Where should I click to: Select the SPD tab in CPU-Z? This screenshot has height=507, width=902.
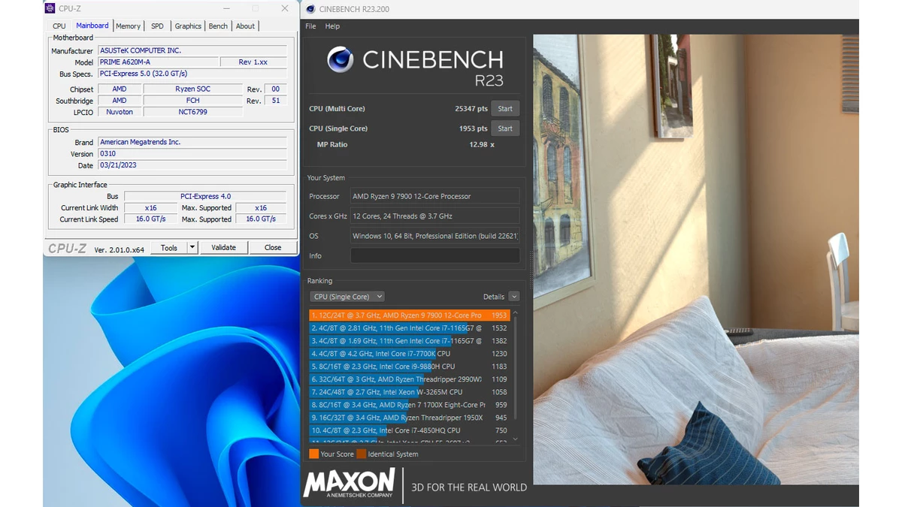click(x=157, y=26)
